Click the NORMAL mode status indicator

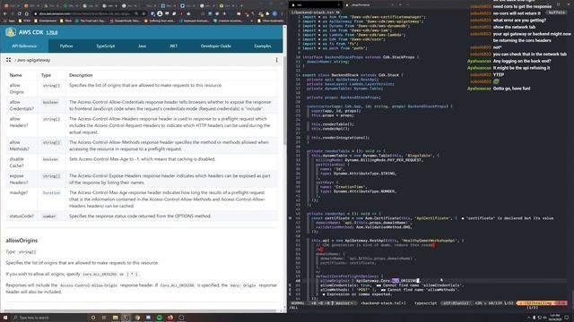298,303
